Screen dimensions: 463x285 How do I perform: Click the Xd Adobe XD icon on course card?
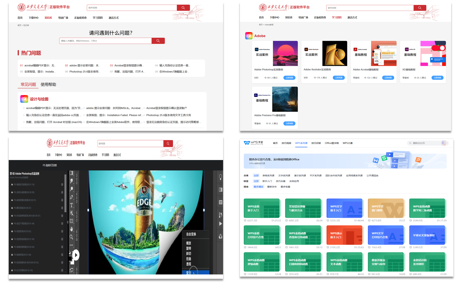(407, 49)
